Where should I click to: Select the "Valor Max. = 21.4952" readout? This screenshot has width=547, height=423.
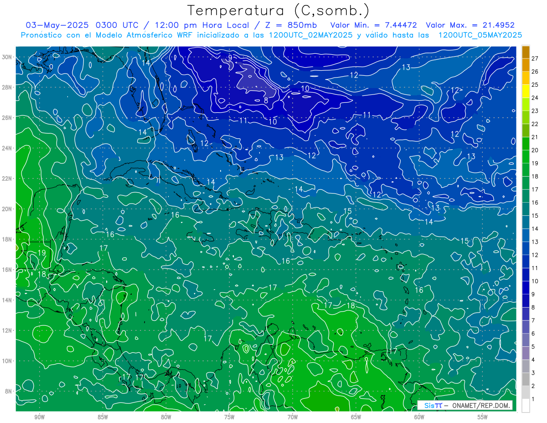point(470,25)
